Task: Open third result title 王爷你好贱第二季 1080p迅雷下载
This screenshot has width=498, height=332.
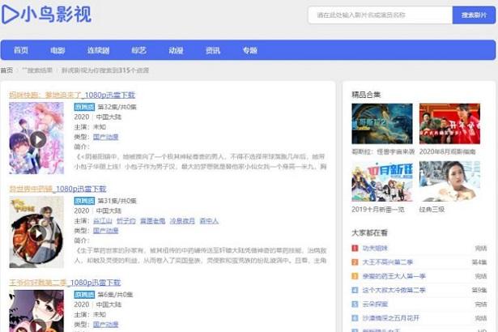Action: tap(65, 283)
